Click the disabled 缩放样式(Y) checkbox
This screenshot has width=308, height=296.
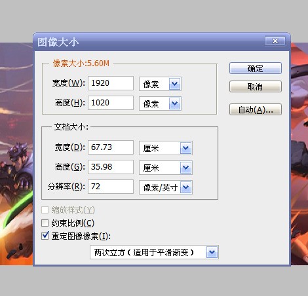tap(45, 210)
